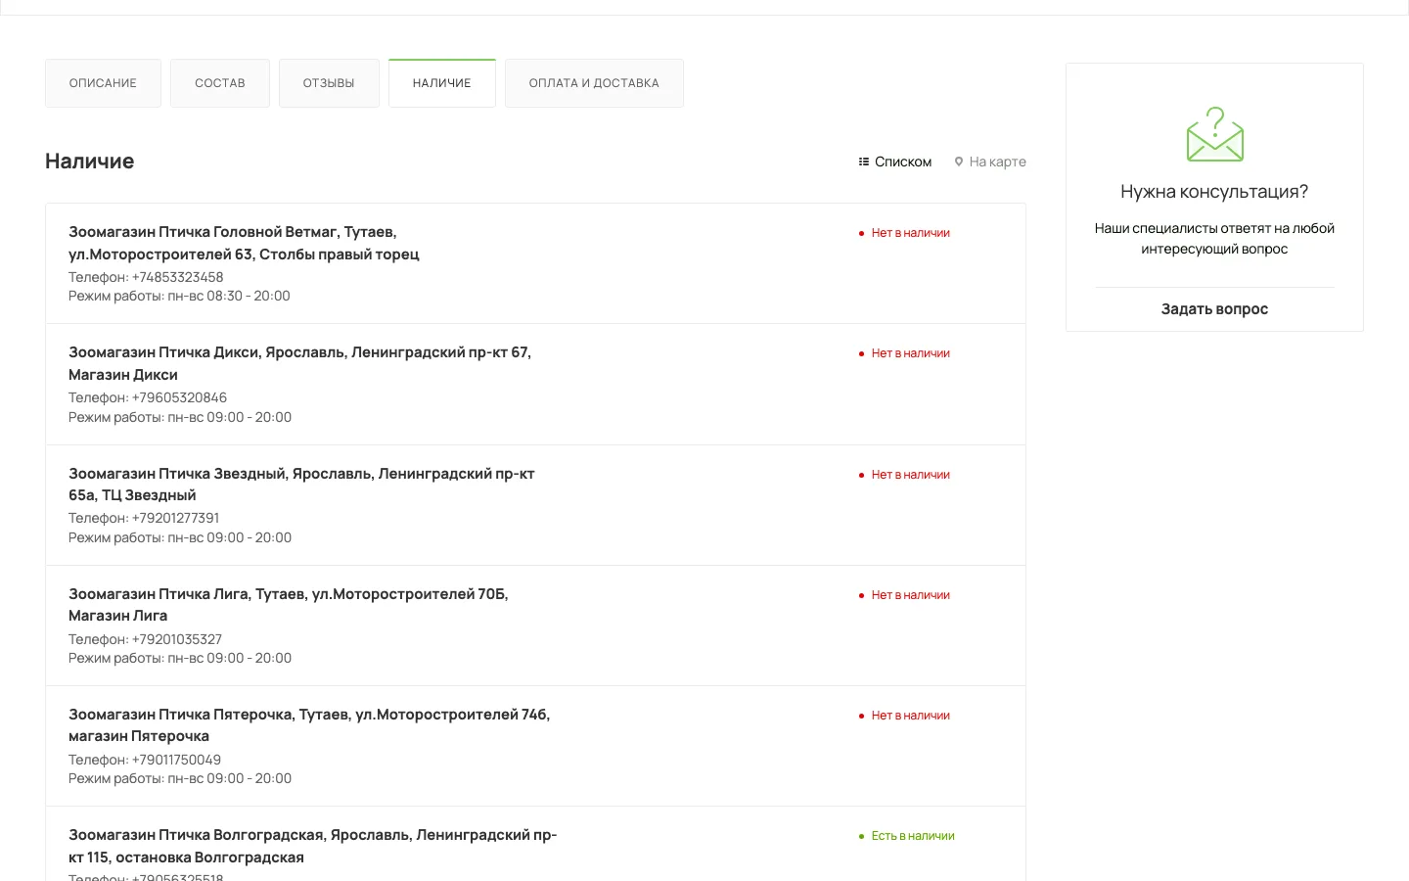Screen dimensions: 1409x881
Task: Click the Наши специалисты ответят description text
Action: point(1214,239)
